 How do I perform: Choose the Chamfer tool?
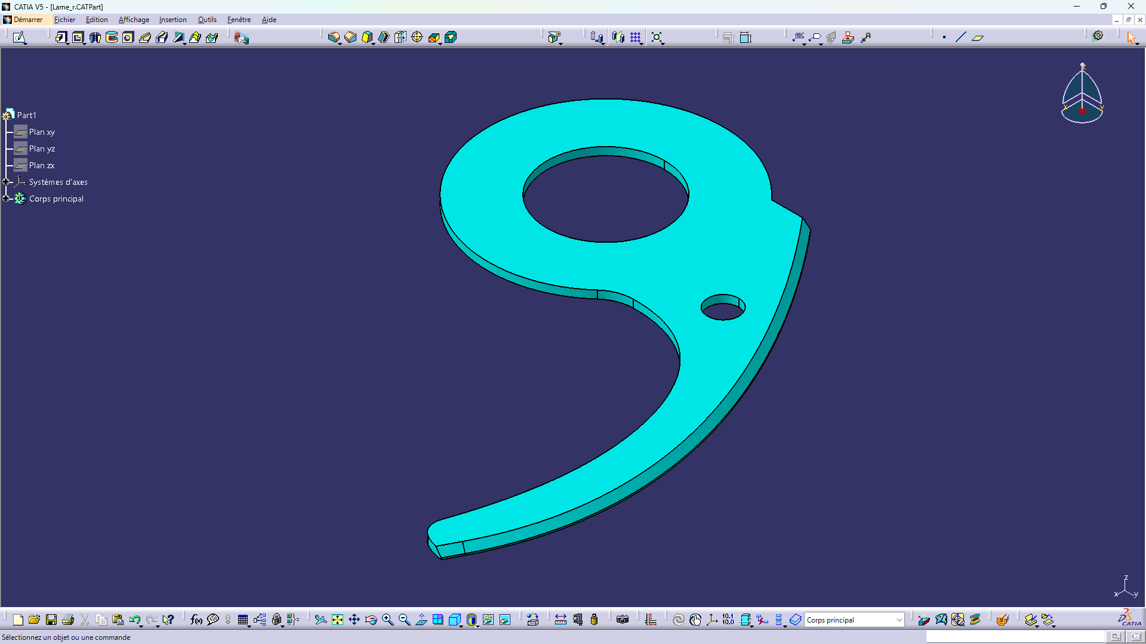pyautogui.click(x=350, y=38)
